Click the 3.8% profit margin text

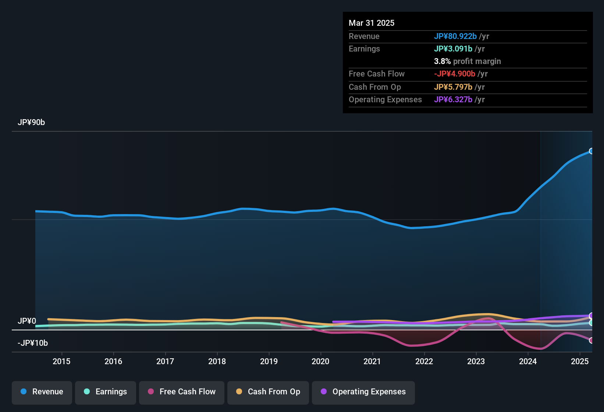coord(468,61)
